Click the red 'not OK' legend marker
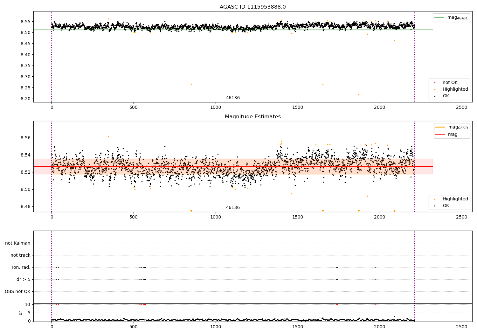The width and height of the screenshot is (477, 334). tap(435, 83)
